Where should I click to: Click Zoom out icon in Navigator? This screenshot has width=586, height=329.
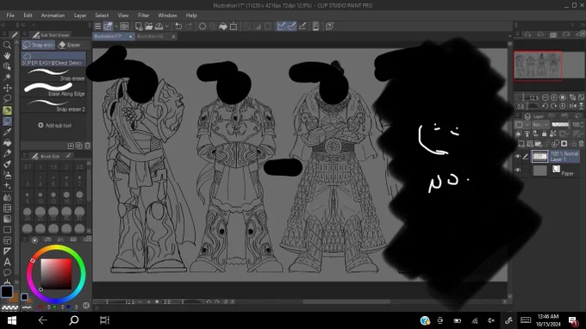click(545, 97)
